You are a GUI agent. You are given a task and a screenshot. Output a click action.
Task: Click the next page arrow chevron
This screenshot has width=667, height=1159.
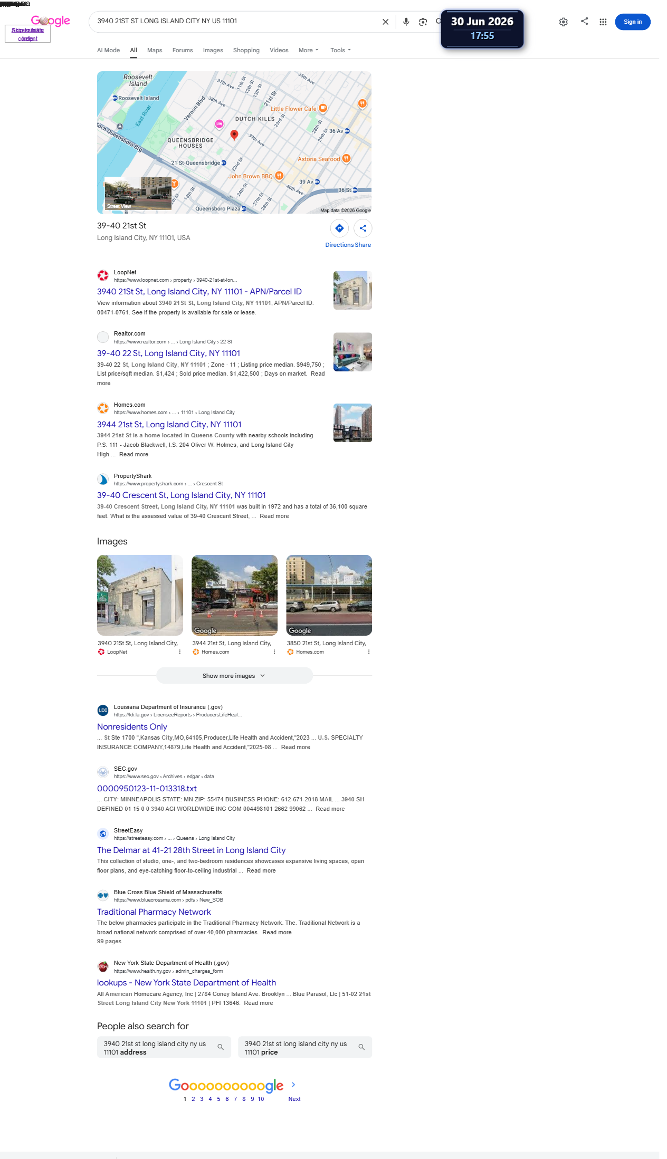[293, 1085]
